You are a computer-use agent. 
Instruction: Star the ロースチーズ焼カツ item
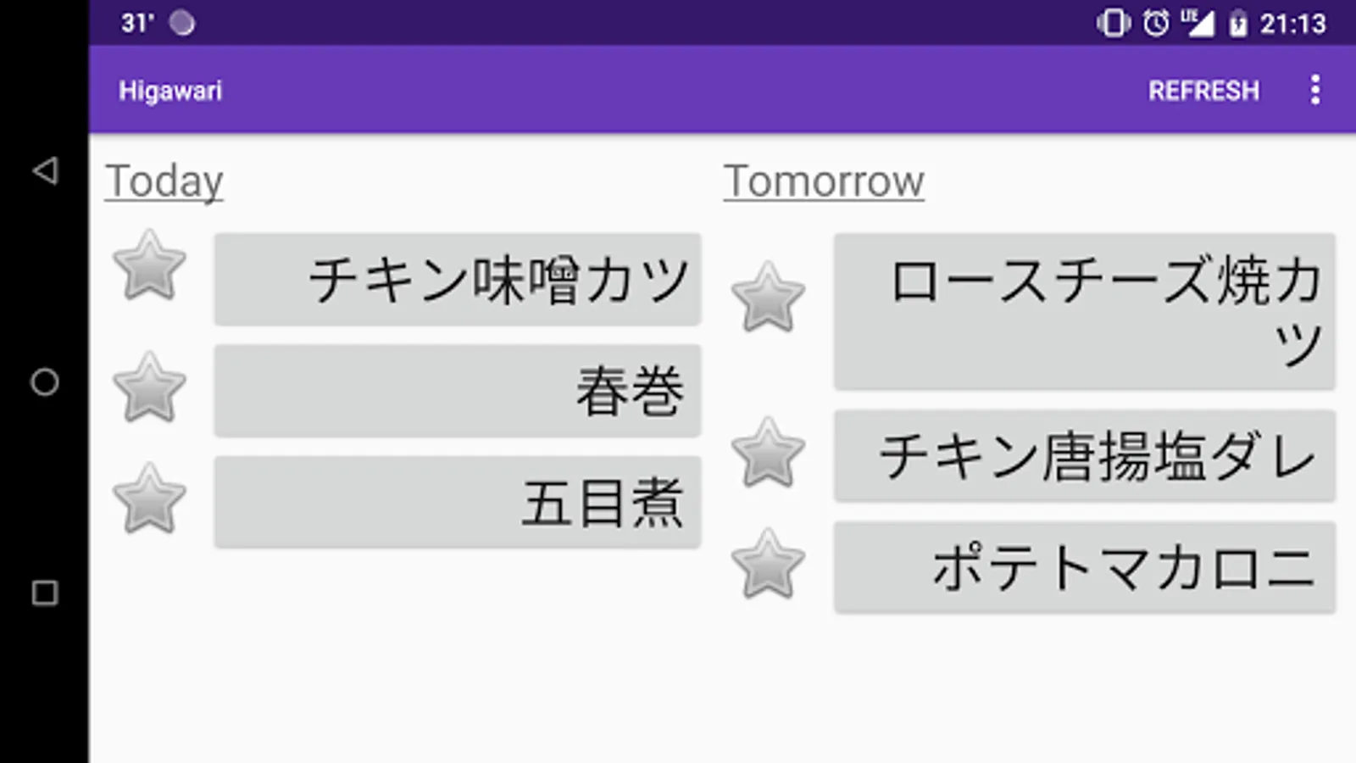point(768,298)
